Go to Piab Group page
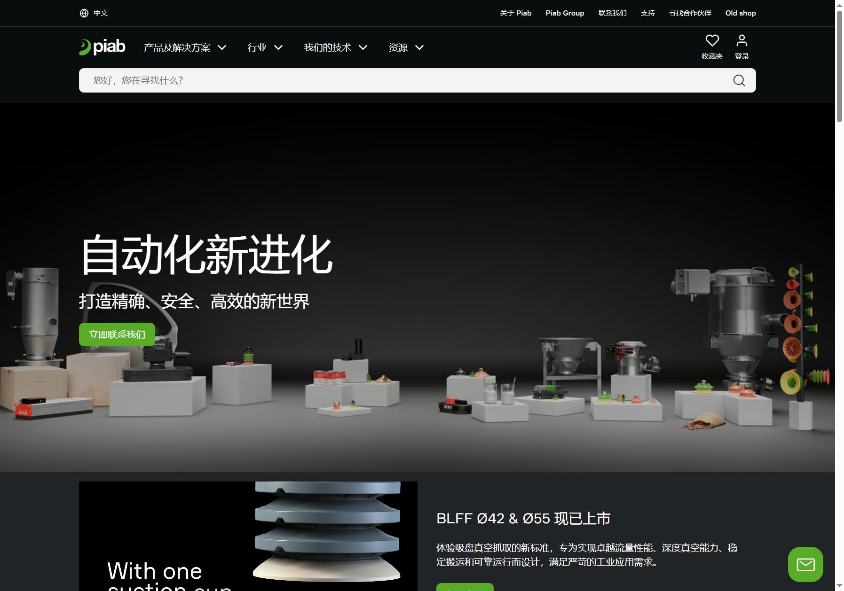 pyautogui.click(x=565, y=13)
